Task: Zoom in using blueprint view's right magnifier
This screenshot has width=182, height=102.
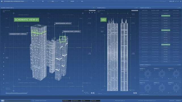Action: (x=94, y=93)
